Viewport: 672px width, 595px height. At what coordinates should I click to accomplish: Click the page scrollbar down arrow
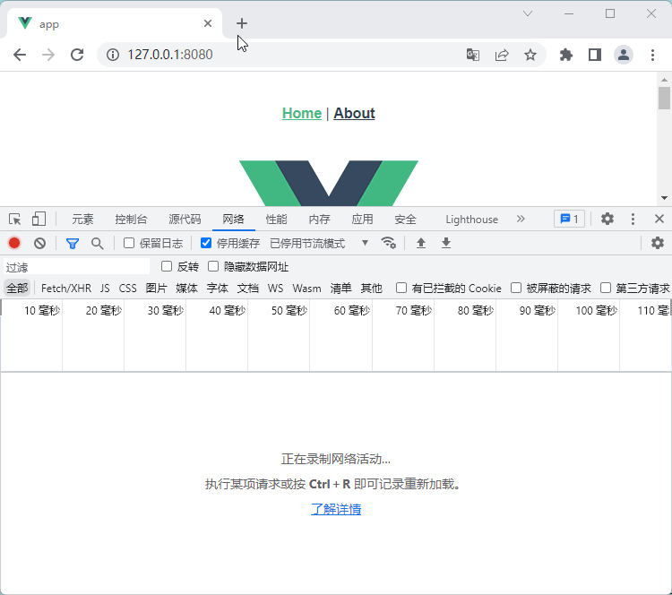664,198
